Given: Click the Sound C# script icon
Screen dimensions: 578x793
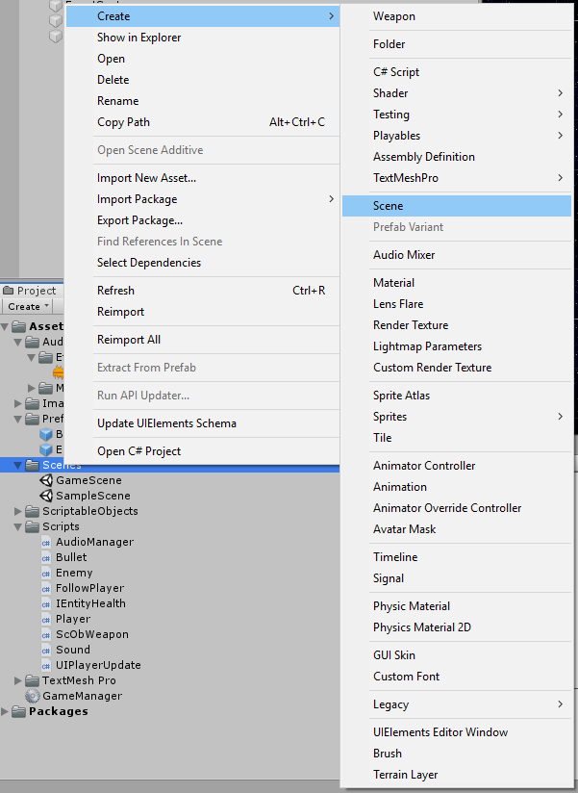Looking at the screenshot, I should [x=46, y=651].
